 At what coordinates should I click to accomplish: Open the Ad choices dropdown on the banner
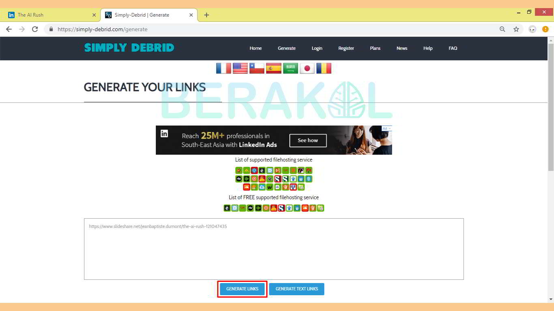click(386, 128)
